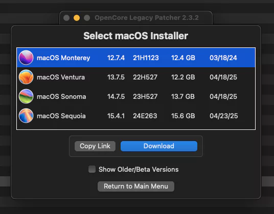Click the Select macOS Installer heading
This screenshot has height=214, width=274.
(136, 36)
